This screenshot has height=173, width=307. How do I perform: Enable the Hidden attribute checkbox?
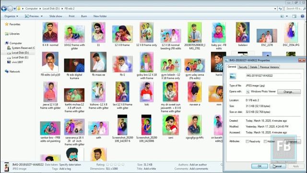(x=265, y=141)
